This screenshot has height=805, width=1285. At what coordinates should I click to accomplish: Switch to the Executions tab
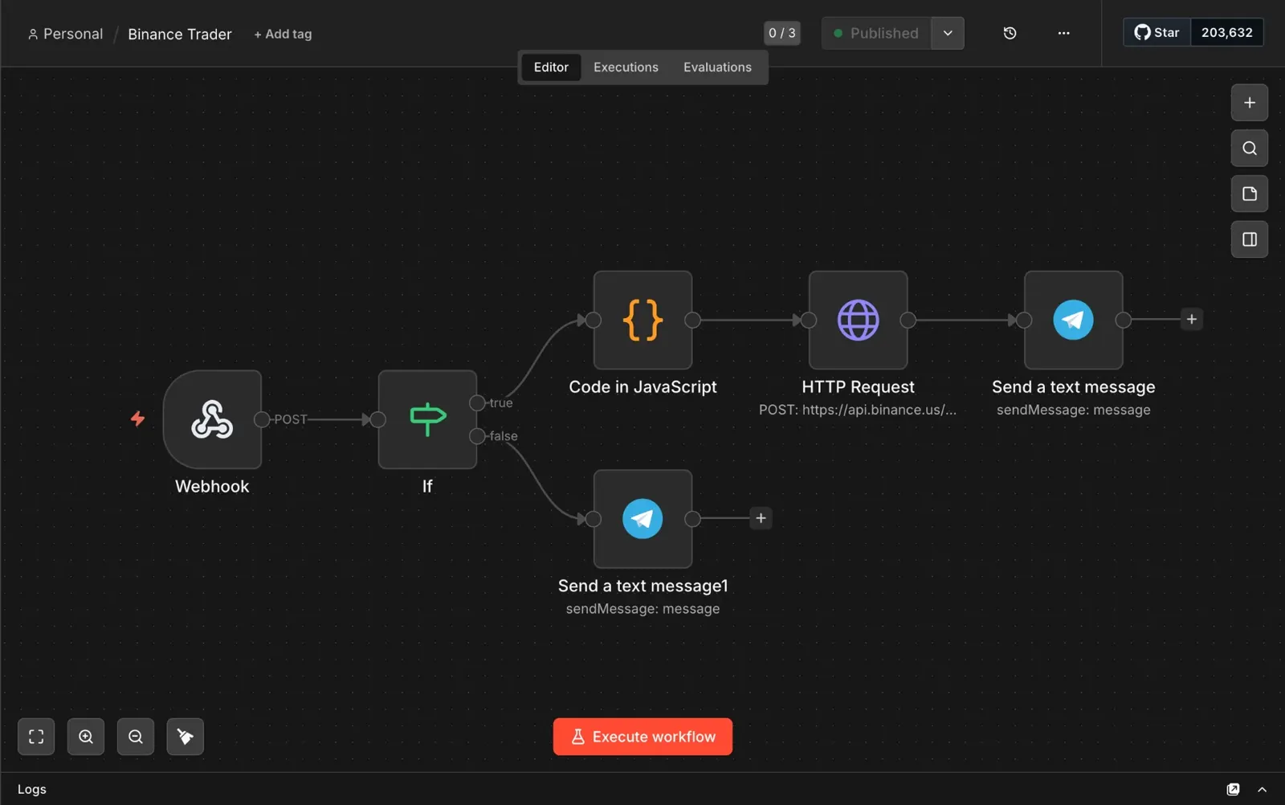point(626,67)
